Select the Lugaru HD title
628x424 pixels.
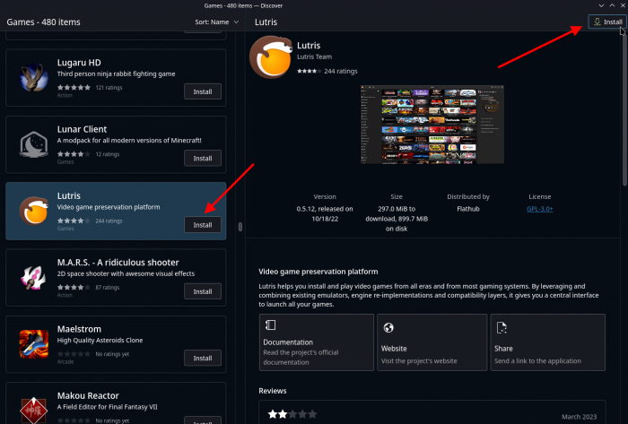(79, 63)
